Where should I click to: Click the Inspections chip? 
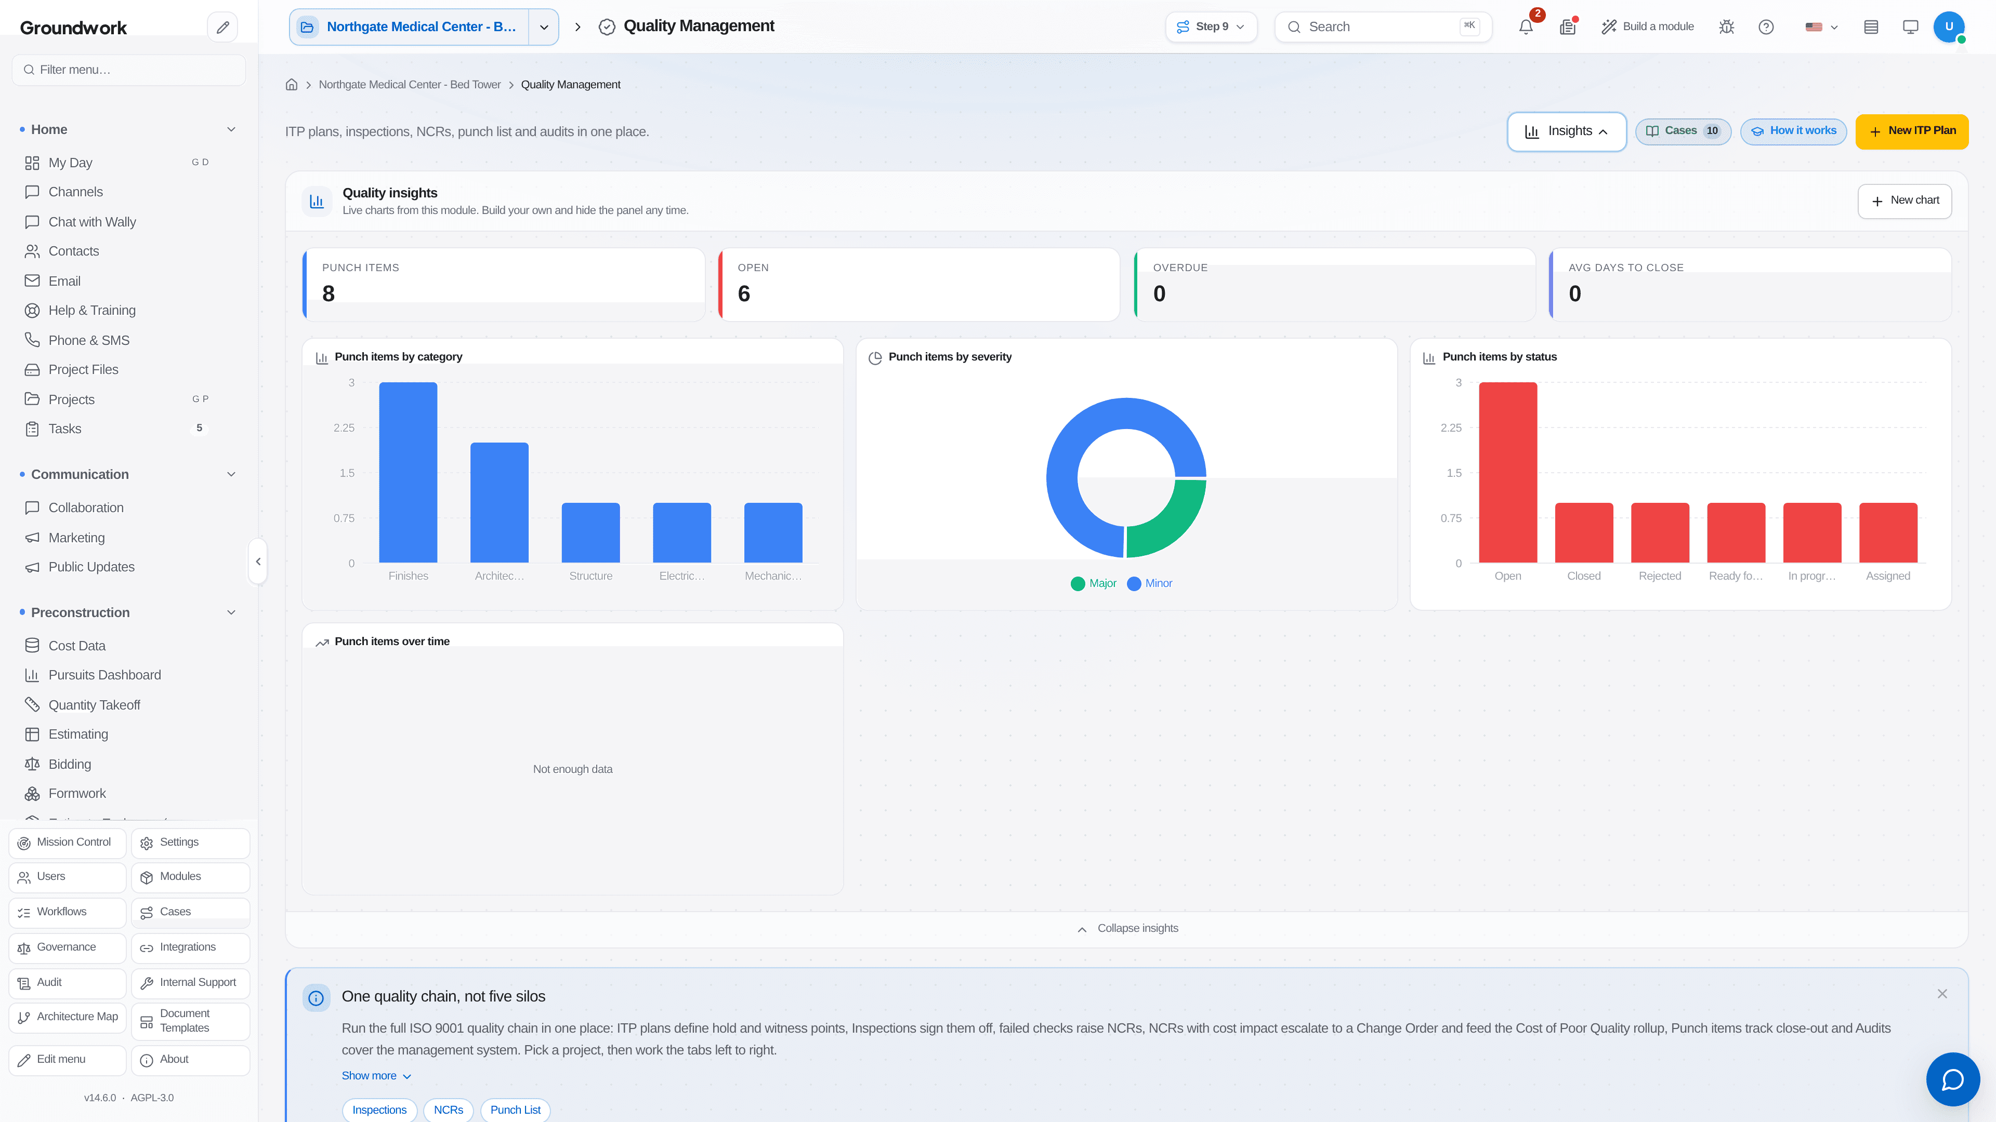(x=379, y=1111)
